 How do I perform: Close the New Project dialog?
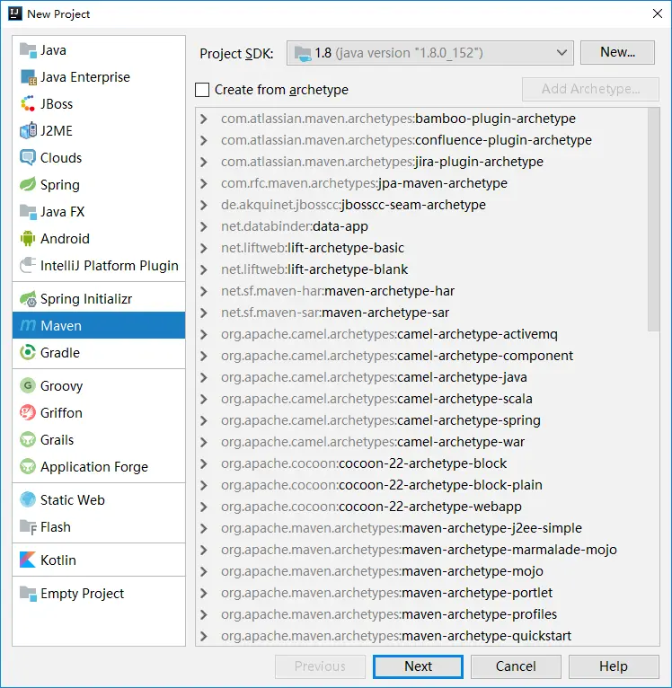pyautogui.click(x=658, y=13)
